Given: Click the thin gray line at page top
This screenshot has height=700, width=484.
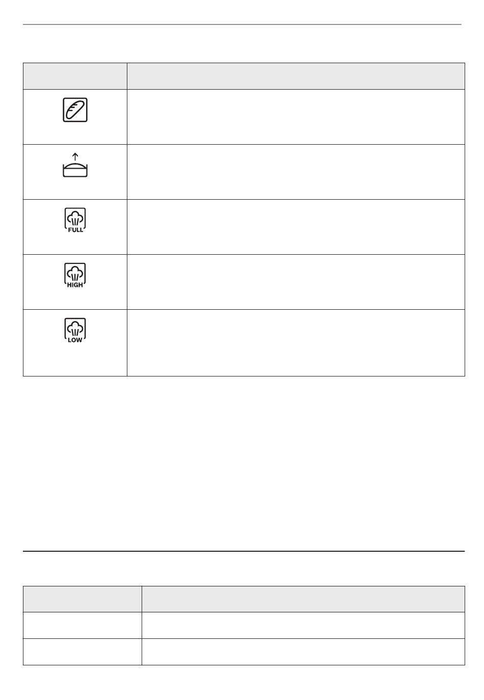Looking at the screenshot, I should pyautogui.click(x=242, y=24).
